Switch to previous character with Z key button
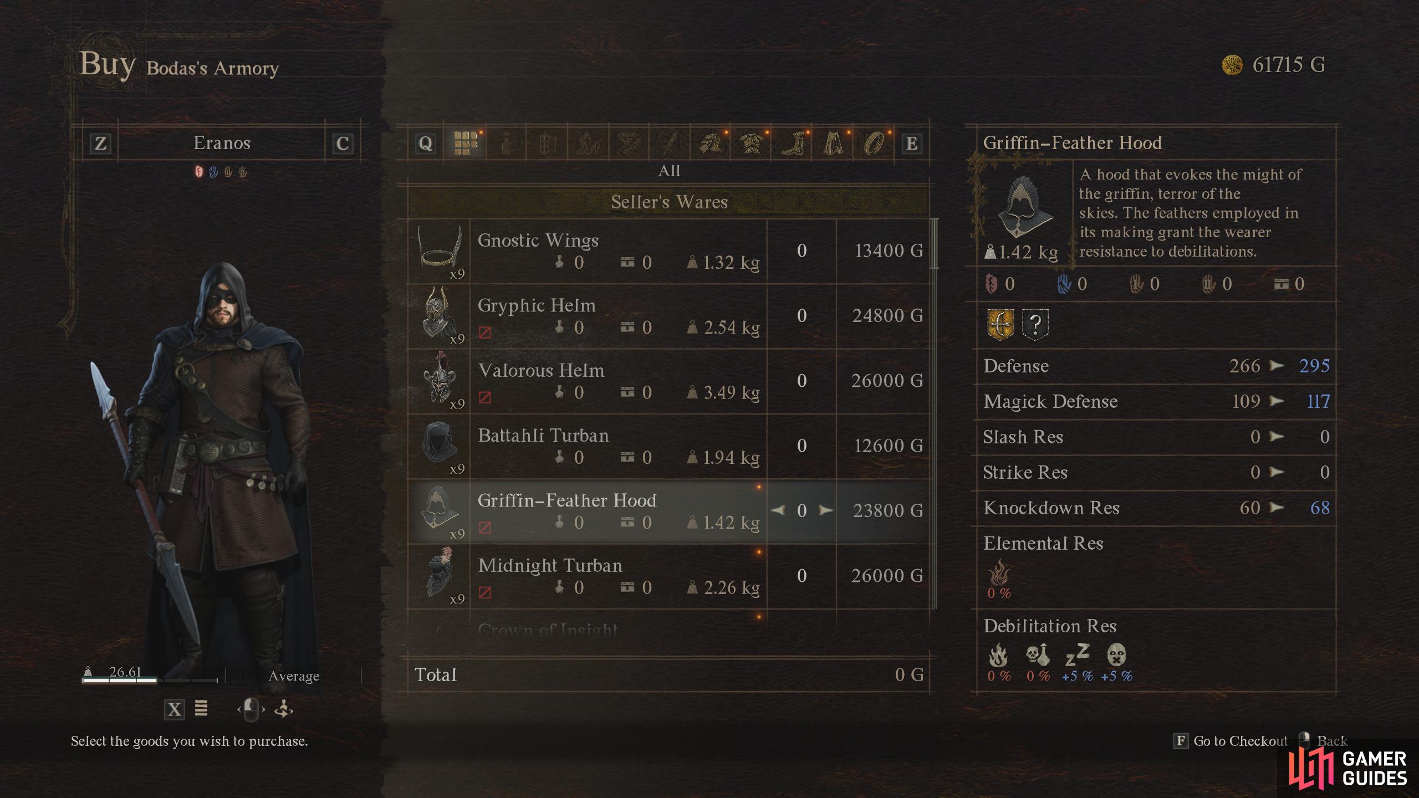 pyautogui.click(x=100, y=144)
